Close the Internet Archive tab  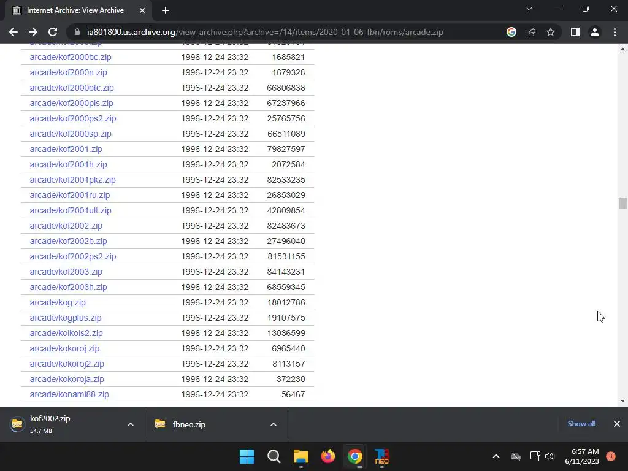pyautogui.click(x=142, y=10)
